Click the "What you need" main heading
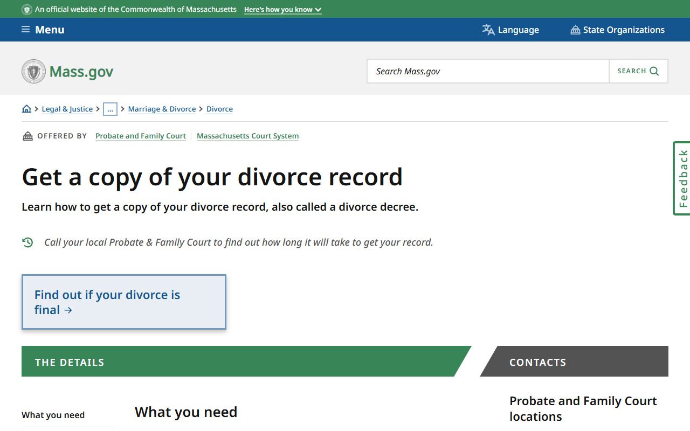The image size is (690, 431). pyautogui.click(x=186, y=412)
